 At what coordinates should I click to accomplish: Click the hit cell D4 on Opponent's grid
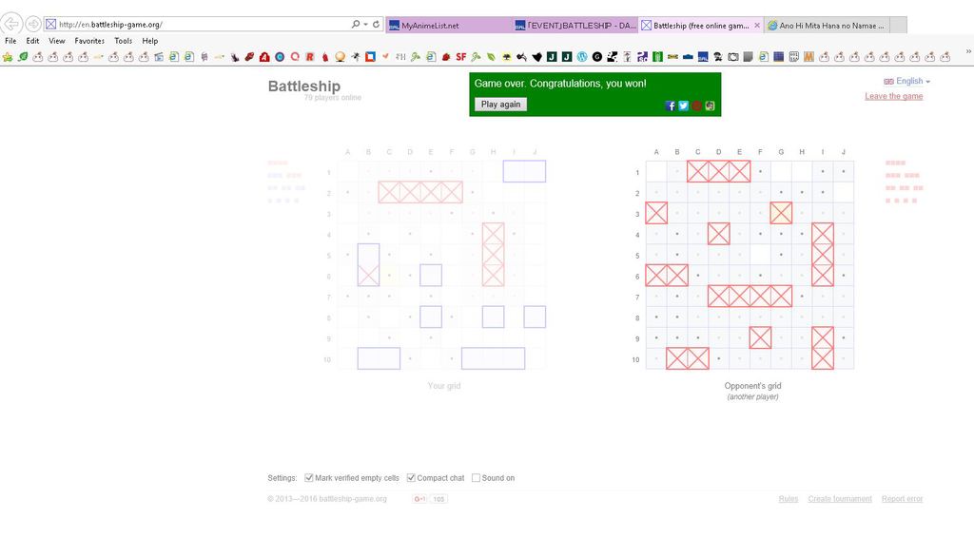coord(719,234)
